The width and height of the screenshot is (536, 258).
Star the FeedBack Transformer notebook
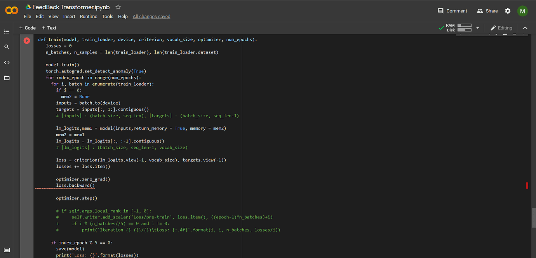(x=118, y=7)
